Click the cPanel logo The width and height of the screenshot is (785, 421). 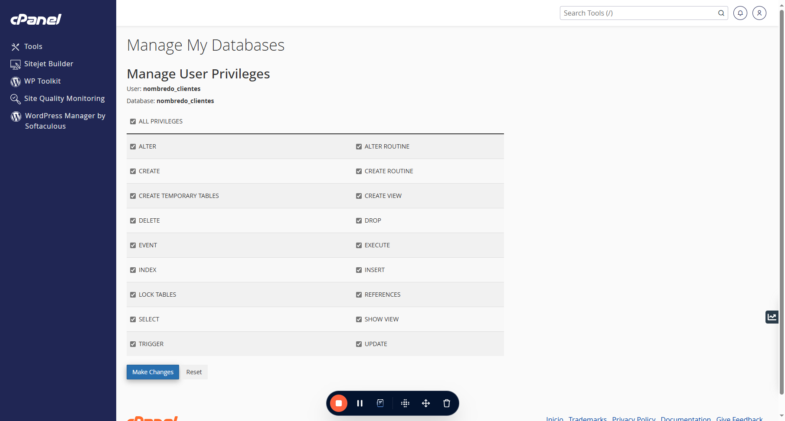pos(36,19)
